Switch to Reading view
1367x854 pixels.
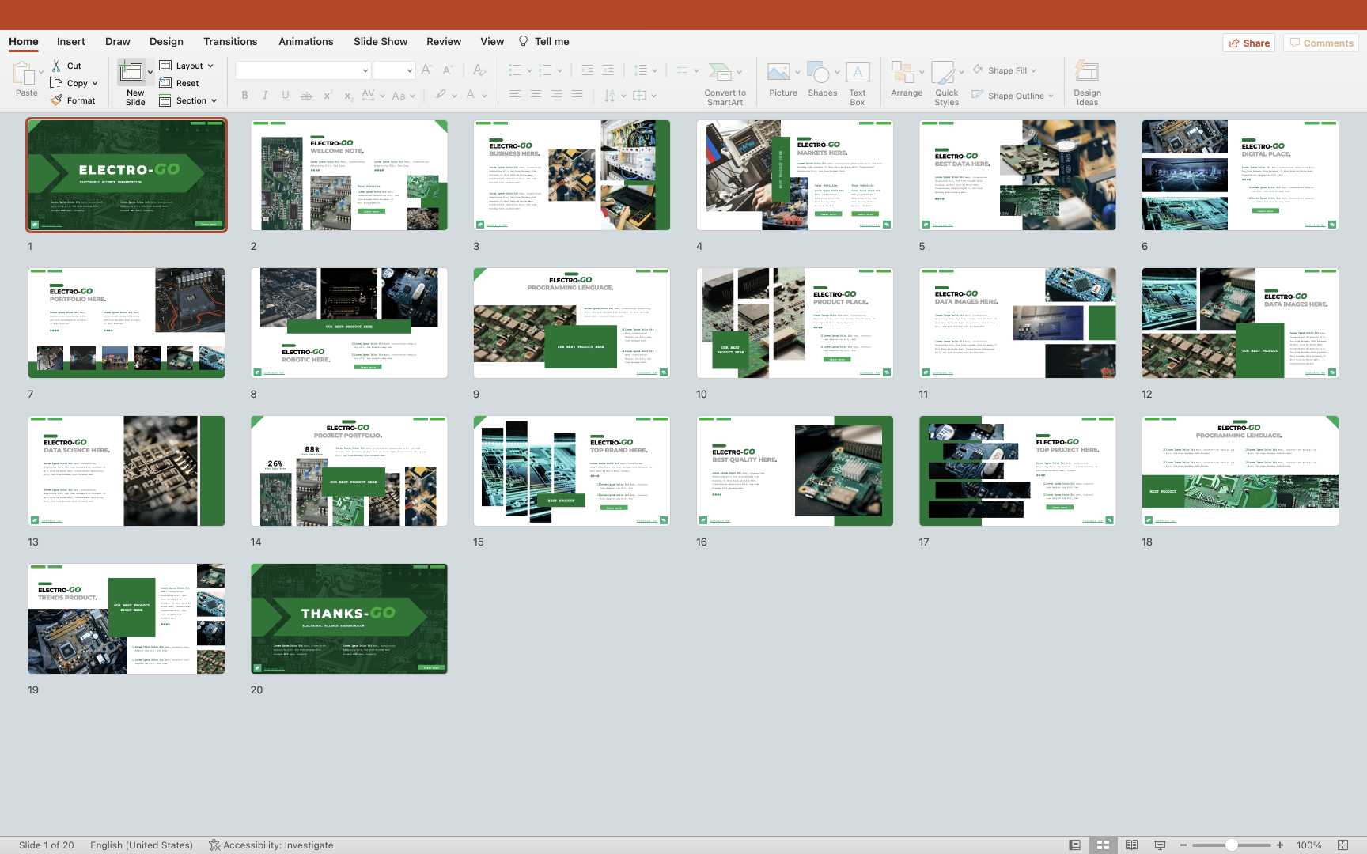pyautogui.click(x=1131, y=845)
